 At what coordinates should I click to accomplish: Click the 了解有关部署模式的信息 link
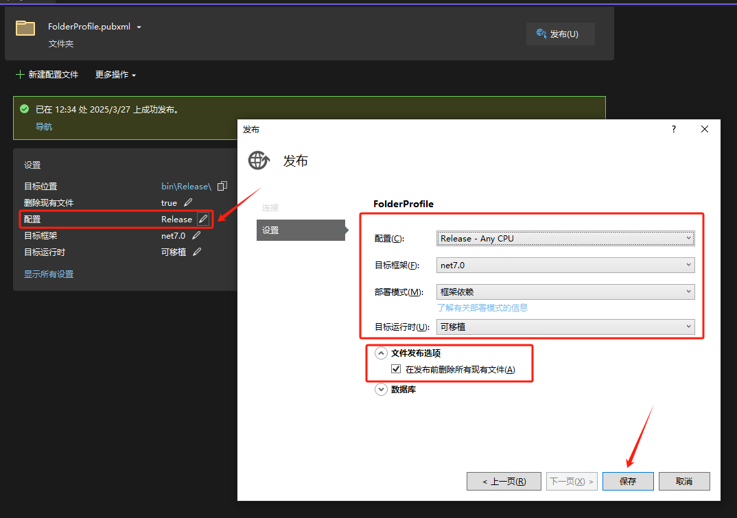point(482,308)
